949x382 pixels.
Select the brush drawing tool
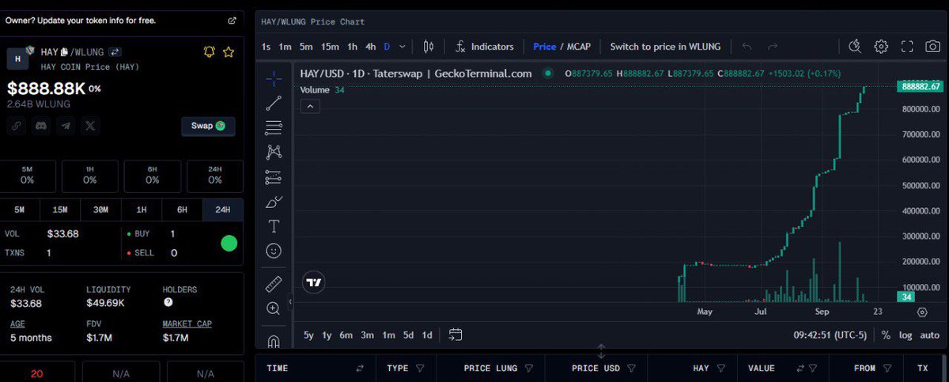click(x=274, y=202)
